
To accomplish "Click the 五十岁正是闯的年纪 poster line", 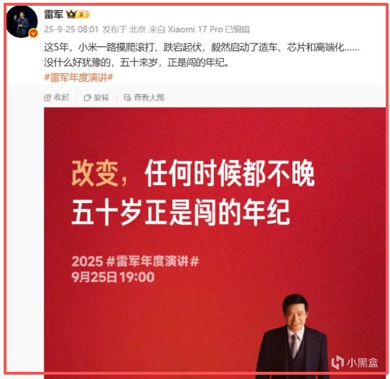I will tap(181, 212).
